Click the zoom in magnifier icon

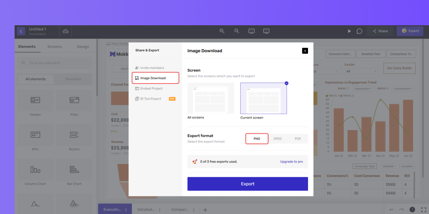(x=222, y=31)
